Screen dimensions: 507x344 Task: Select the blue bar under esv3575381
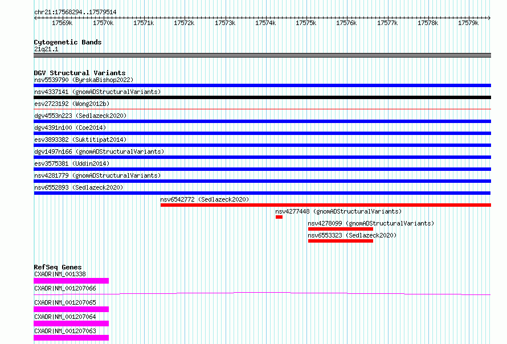262,169
